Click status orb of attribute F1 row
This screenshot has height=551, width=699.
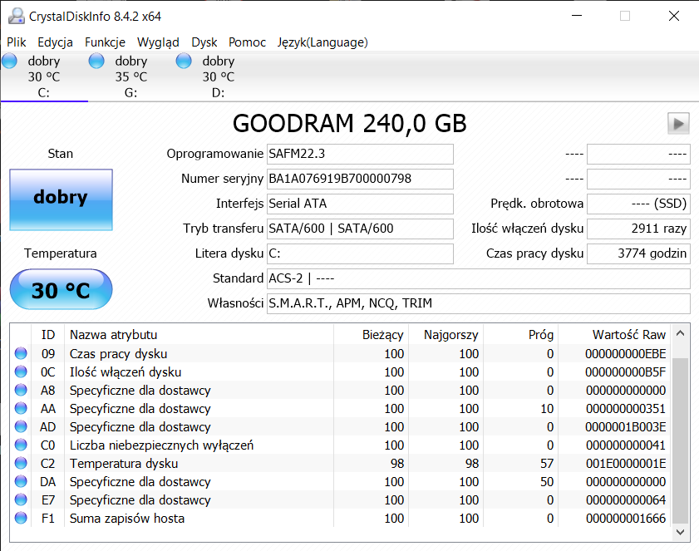coord(21,518)
